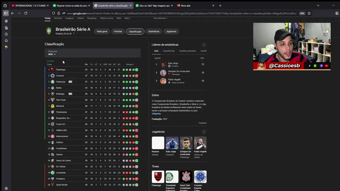Viewport: 340px width, 191px height.
Task: Click the Internacional crest in the table
Action: (53, 136)
